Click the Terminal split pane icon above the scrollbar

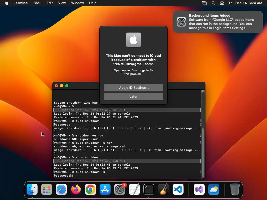203,91
